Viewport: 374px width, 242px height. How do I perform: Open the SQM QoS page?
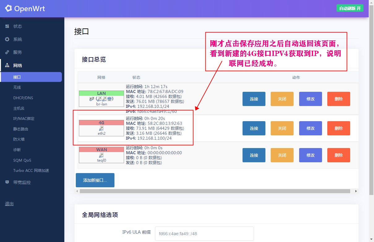point(22,160)
